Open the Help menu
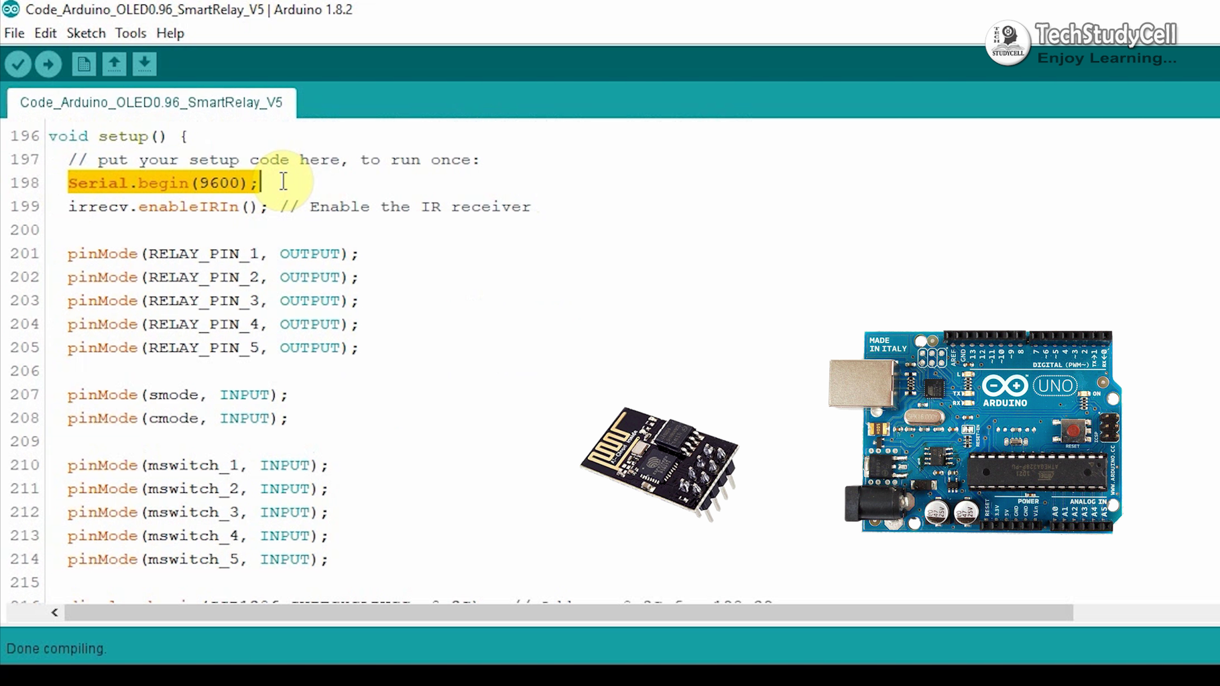1220x686 pixels. click(x=170, y=33)
